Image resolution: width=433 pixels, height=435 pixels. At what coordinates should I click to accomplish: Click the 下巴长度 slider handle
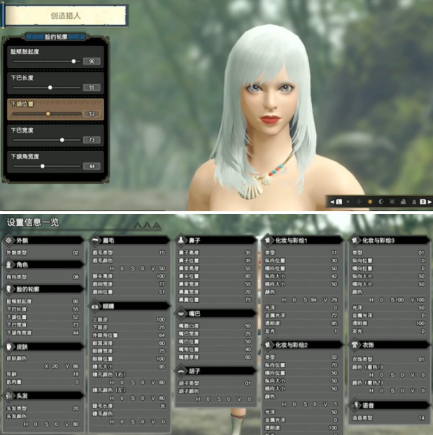coord(50,87)
